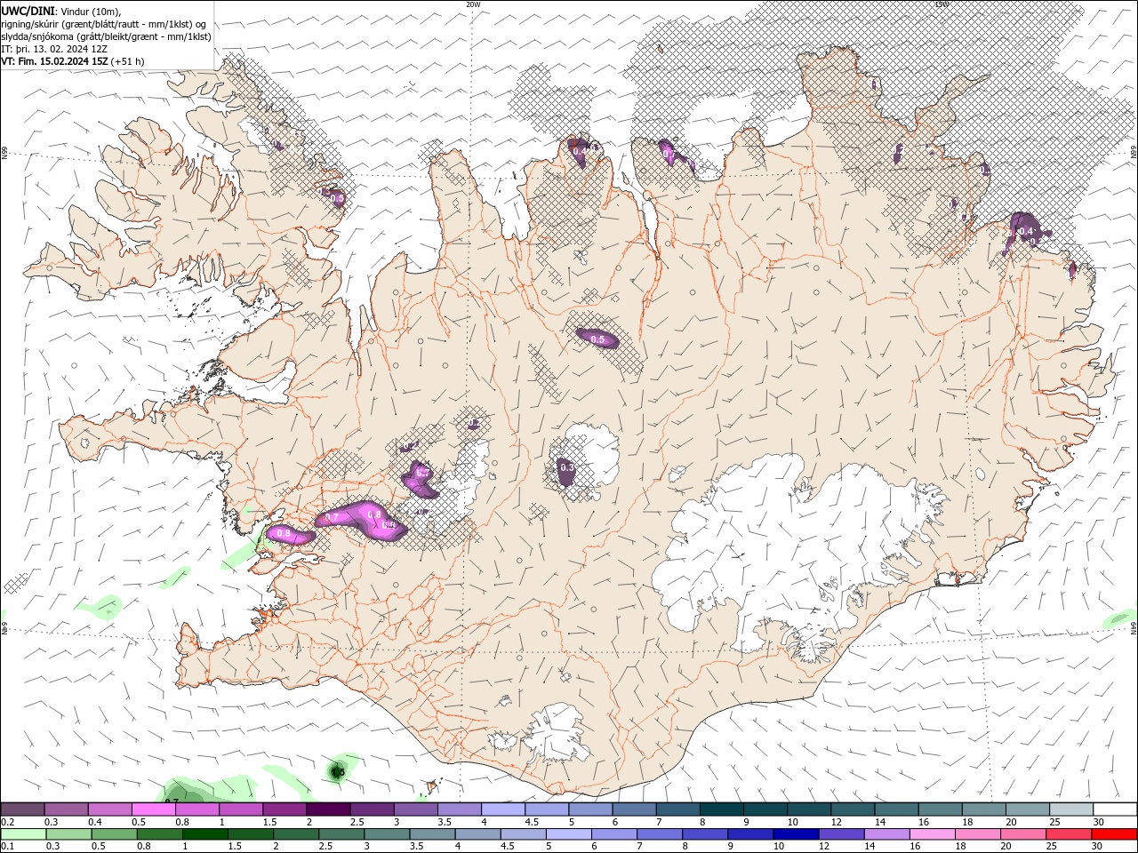Click the 'UWC/DINI' title text
1138x853 pixels.
[x=28, y=11]
